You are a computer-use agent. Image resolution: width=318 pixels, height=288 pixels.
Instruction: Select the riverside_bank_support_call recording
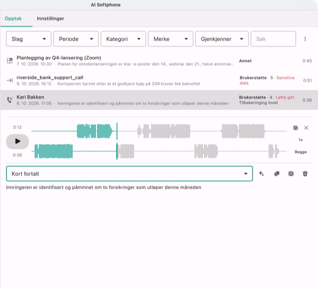[x=159, y=80]
